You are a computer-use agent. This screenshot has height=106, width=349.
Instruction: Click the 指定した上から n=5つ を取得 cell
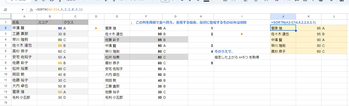pyautogui.click(x=242, y=57)
